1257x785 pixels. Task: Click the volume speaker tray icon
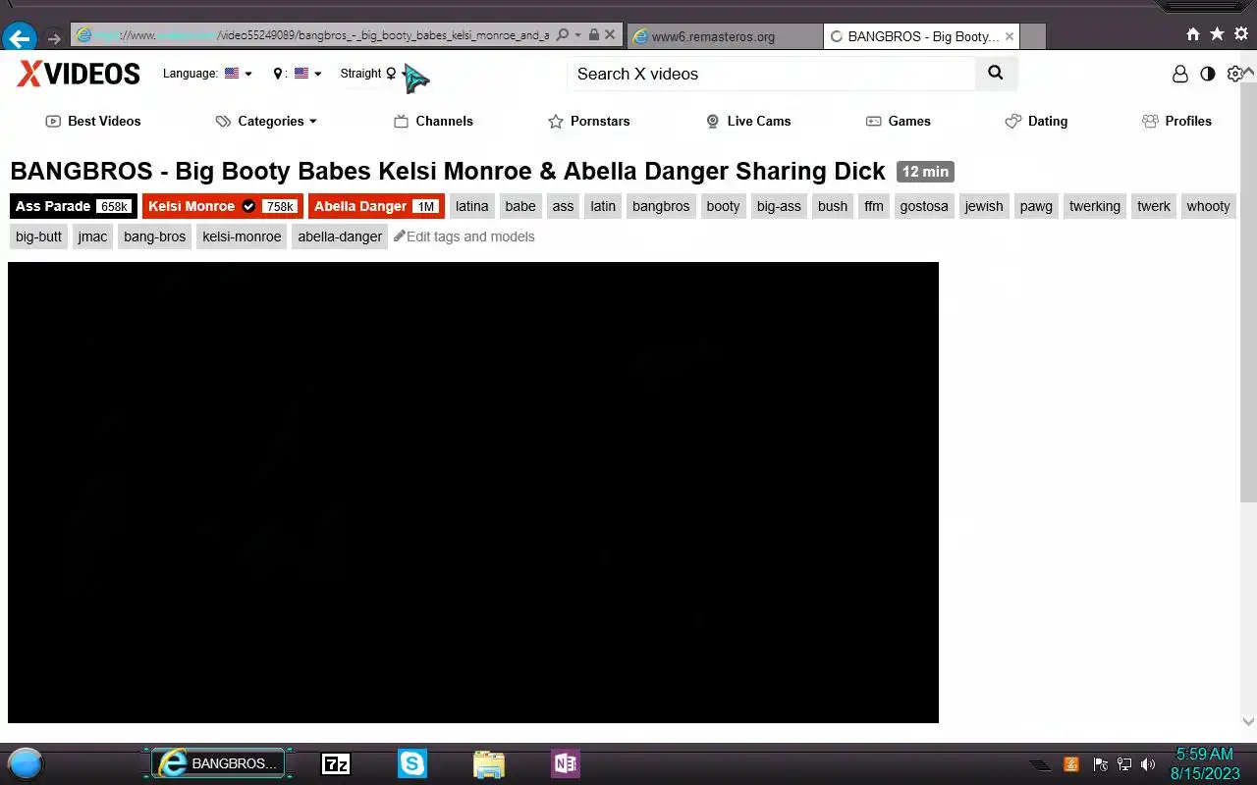click(1148, 764)
